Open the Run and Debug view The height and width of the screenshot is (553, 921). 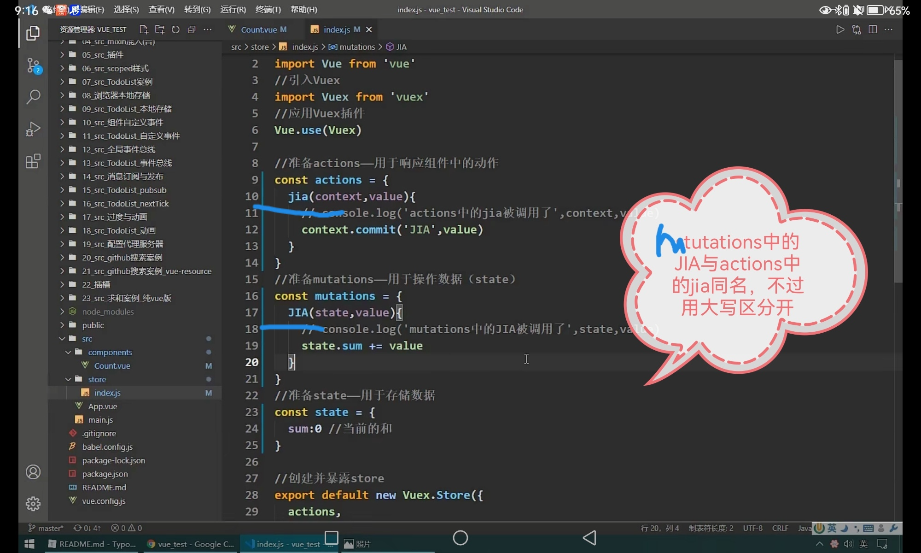pos(33,129)
